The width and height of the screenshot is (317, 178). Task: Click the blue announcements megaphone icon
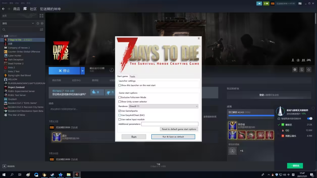click(x=259, y=3)
